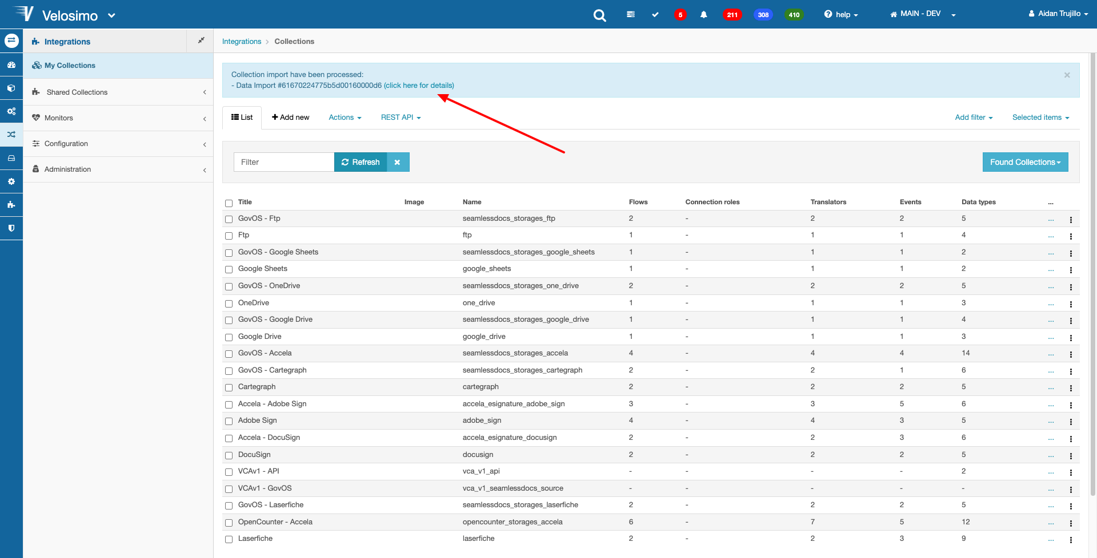Viewport: 1097px width, 558px height.
Task: Tick the OneDrive row checkbox
Action: click(229, 304)
